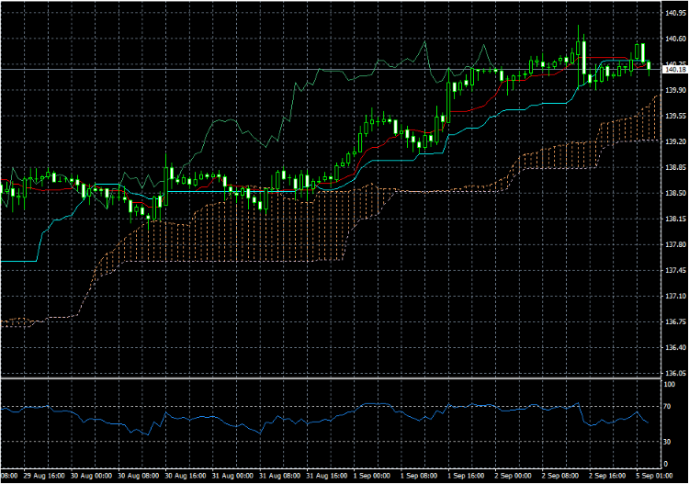Click the 136.05 price axis label
689x484 pixels.
click(675, 373)
